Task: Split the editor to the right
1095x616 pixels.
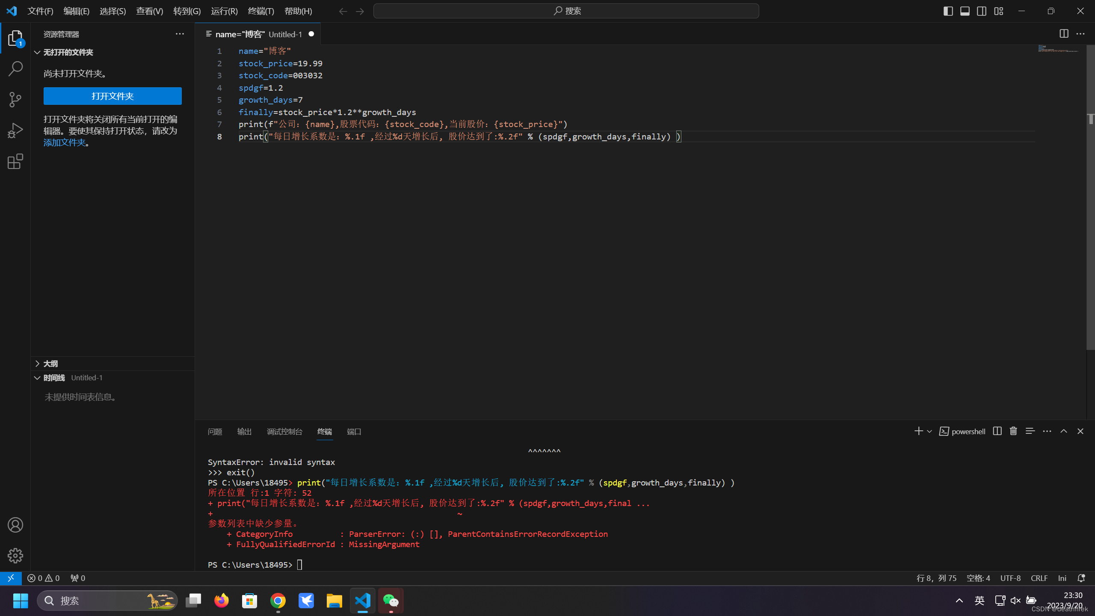Action: pos(1064,34)
